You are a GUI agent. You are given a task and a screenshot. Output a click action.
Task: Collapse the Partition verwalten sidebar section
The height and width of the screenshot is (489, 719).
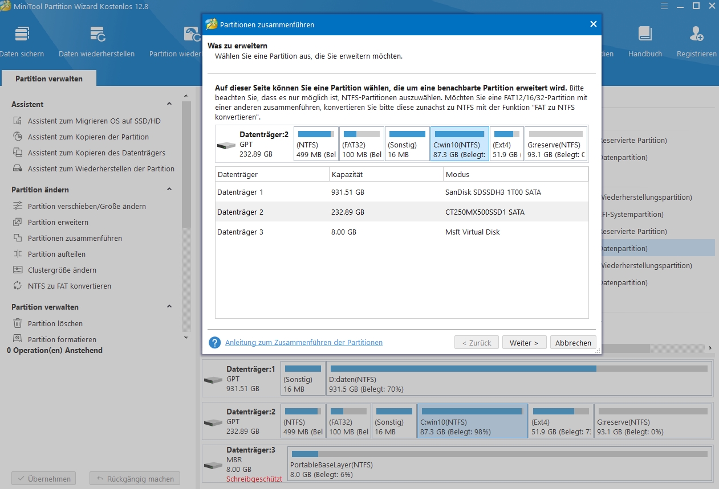[169, 307]
